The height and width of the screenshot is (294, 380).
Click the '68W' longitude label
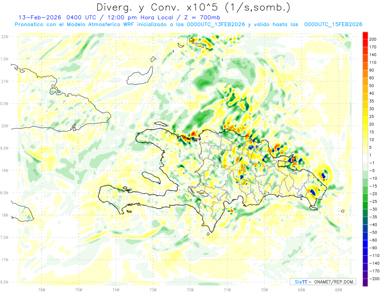point(339,290)
